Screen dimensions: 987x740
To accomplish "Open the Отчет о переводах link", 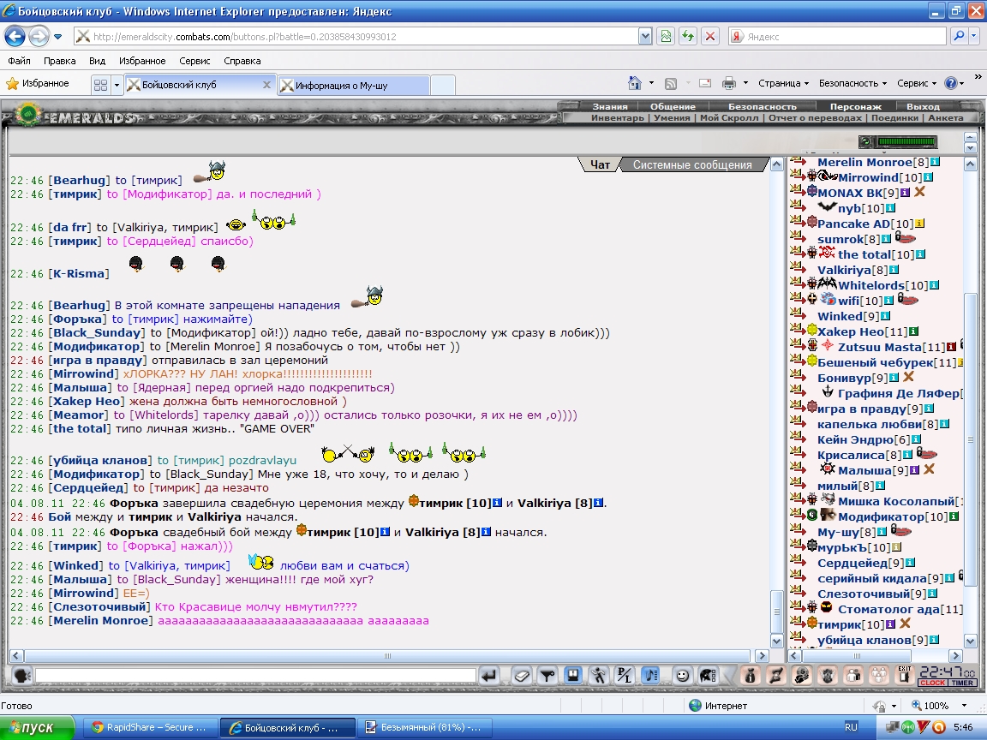I will coord(815,117).
